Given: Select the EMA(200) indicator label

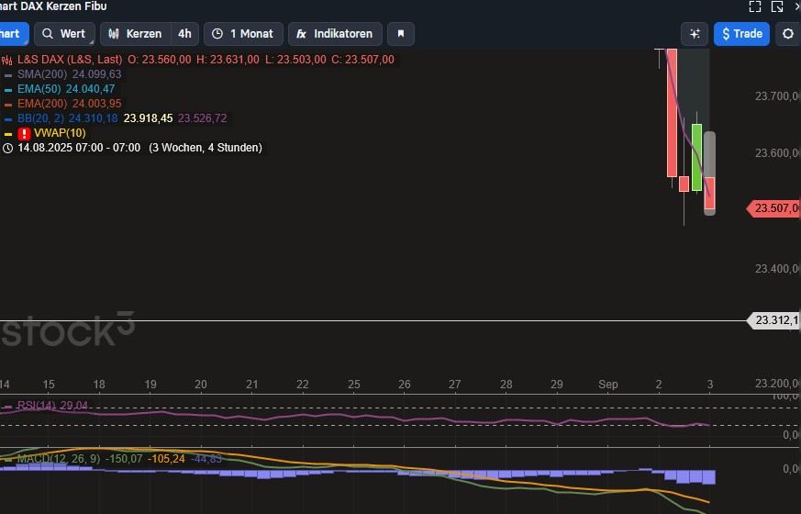Looking at the screenshot, I should click(x=42, y=103).
